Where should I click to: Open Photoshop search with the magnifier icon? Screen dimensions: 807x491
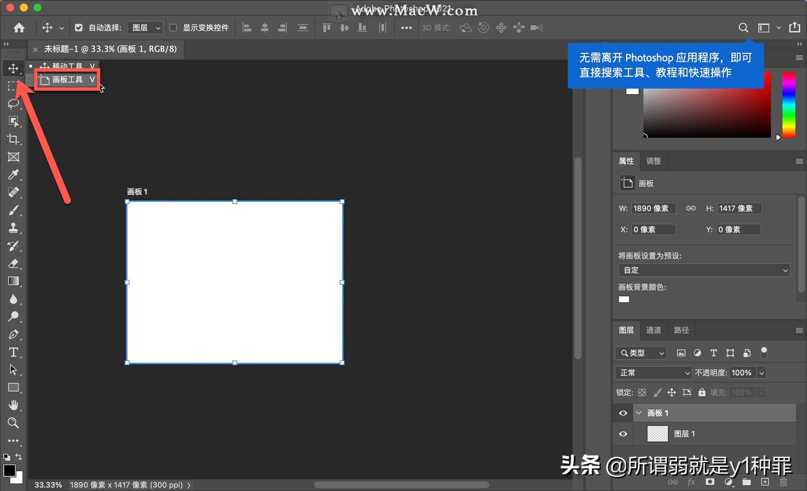pyautogui.click(x=743, y=27)
